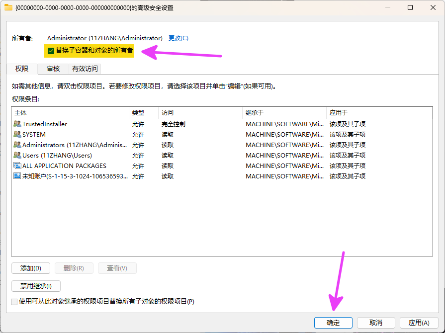The height and width of the screenshot is (333, 445).
Task: Click the 更改(C) owner link
Action: coord(178,38)
